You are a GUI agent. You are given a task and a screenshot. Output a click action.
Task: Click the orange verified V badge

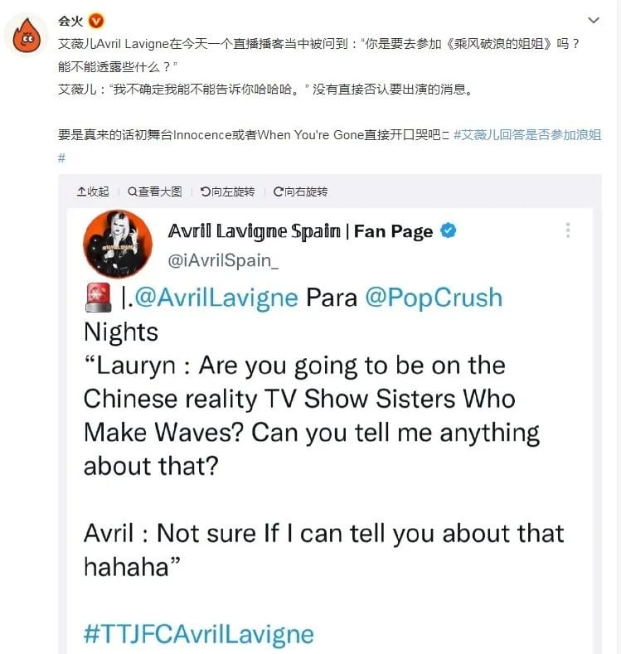(x=96, y=21)
